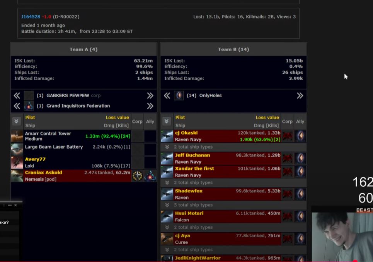Open Avery77 pilot link

pyautogui.click(x=35, y=159)
